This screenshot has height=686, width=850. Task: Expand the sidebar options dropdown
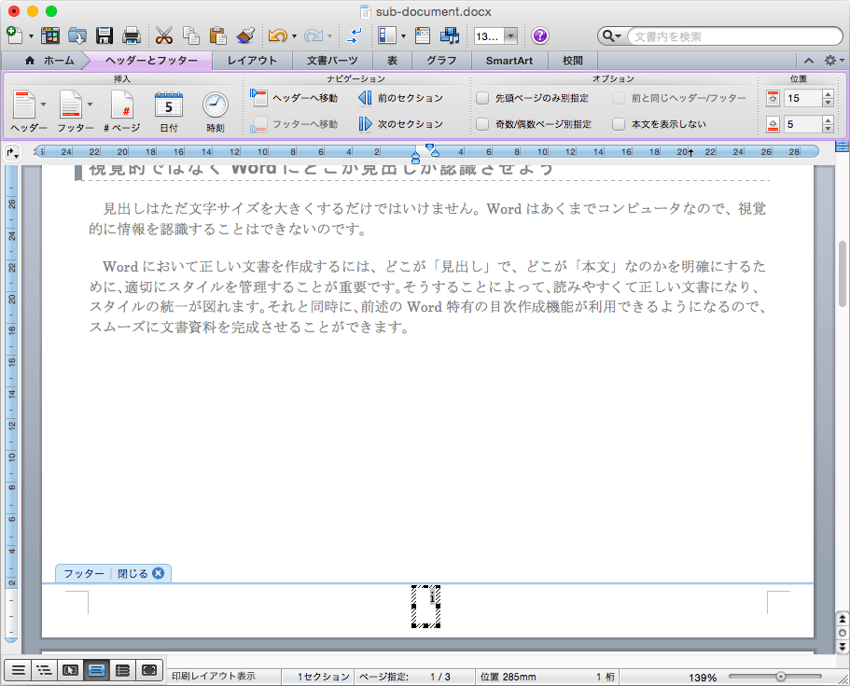pyautogui.click(x=403, y=36)
